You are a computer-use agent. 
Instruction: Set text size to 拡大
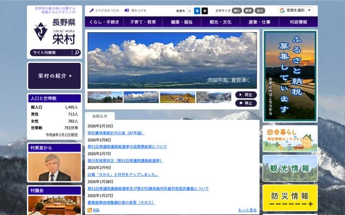pos(260,10)
